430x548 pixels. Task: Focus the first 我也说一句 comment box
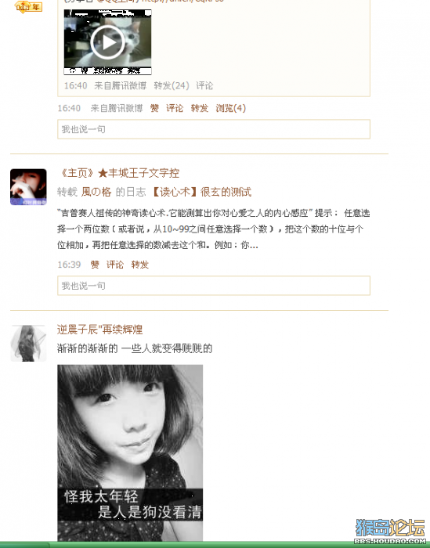[214, 129]
